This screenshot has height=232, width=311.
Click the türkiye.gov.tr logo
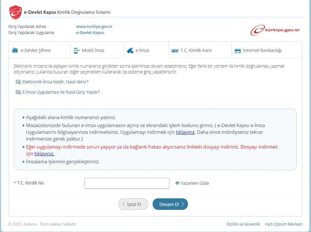[x=275, y=30]
